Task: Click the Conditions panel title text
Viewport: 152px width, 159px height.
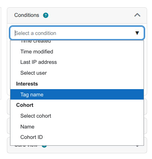Action: 26,15
